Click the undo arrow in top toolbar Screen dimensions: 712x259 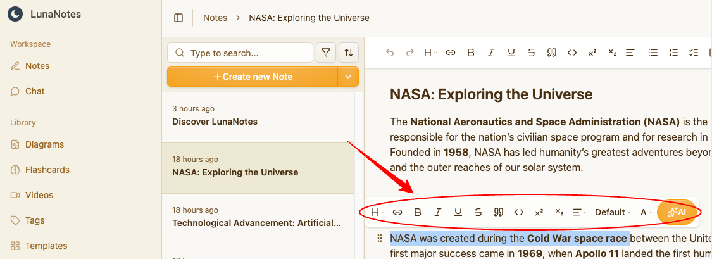click(390, 53)
